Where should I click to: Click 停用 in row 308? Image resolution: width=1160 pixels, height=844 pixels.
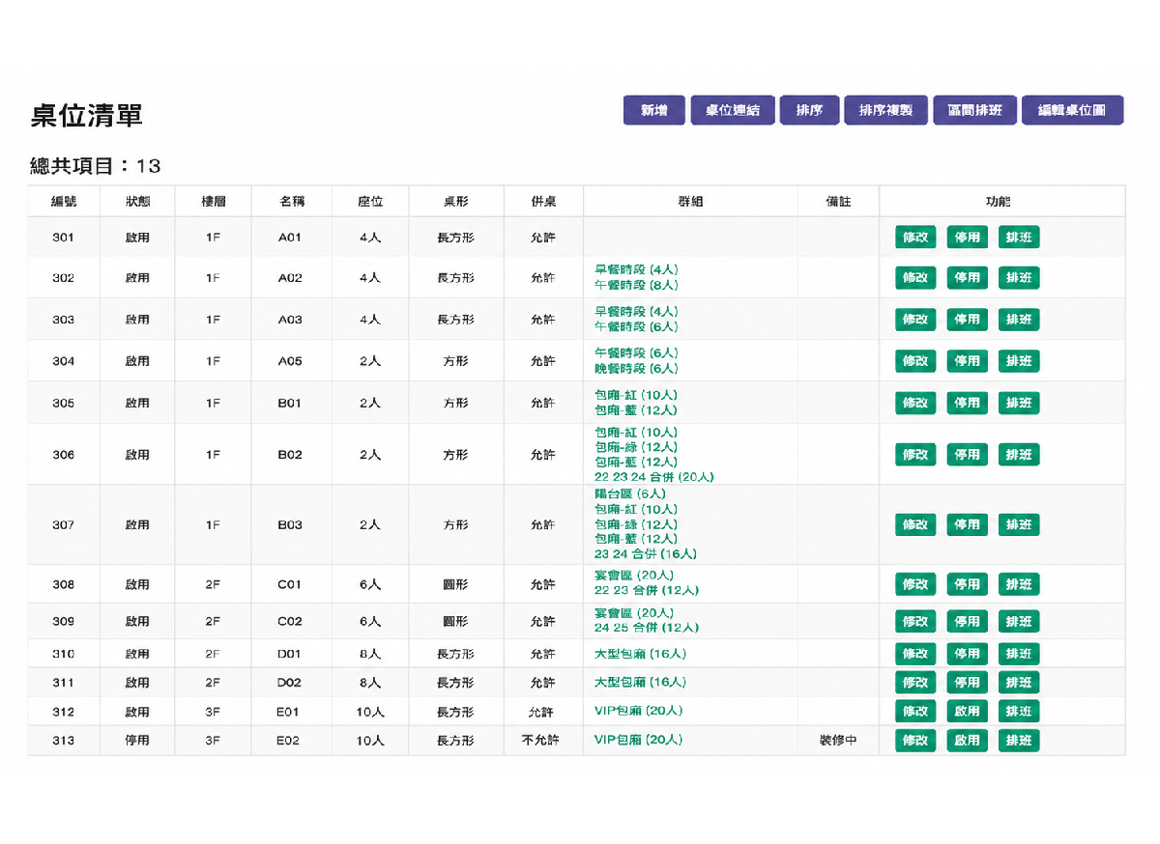tap(967, 584)
